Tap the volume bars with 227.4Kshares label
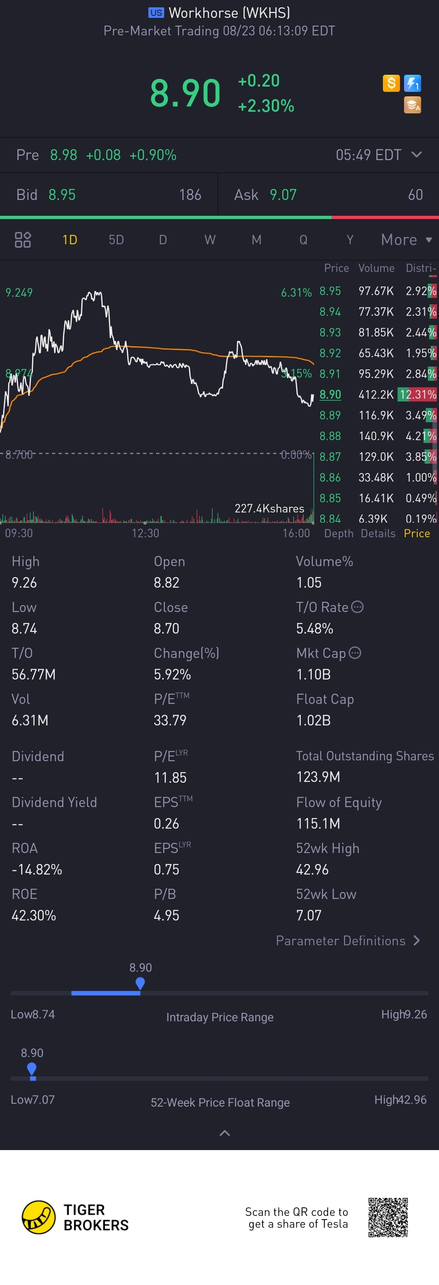Image resolution: width=439 pixels, height=1285 pixels. pos(157,515)
